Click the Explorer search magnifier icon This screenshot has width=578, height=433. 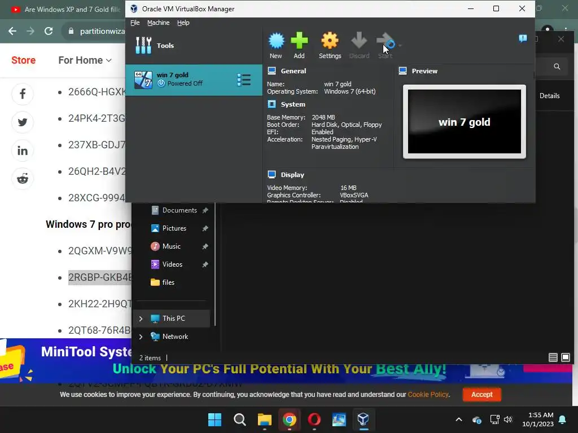pyautogui.click(x=557, y=67)
